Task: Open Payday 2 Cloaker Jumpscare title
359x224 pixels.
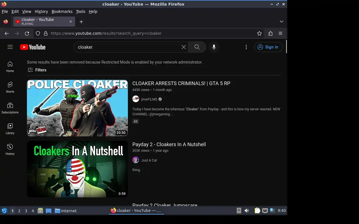Action: click(165, 205)
